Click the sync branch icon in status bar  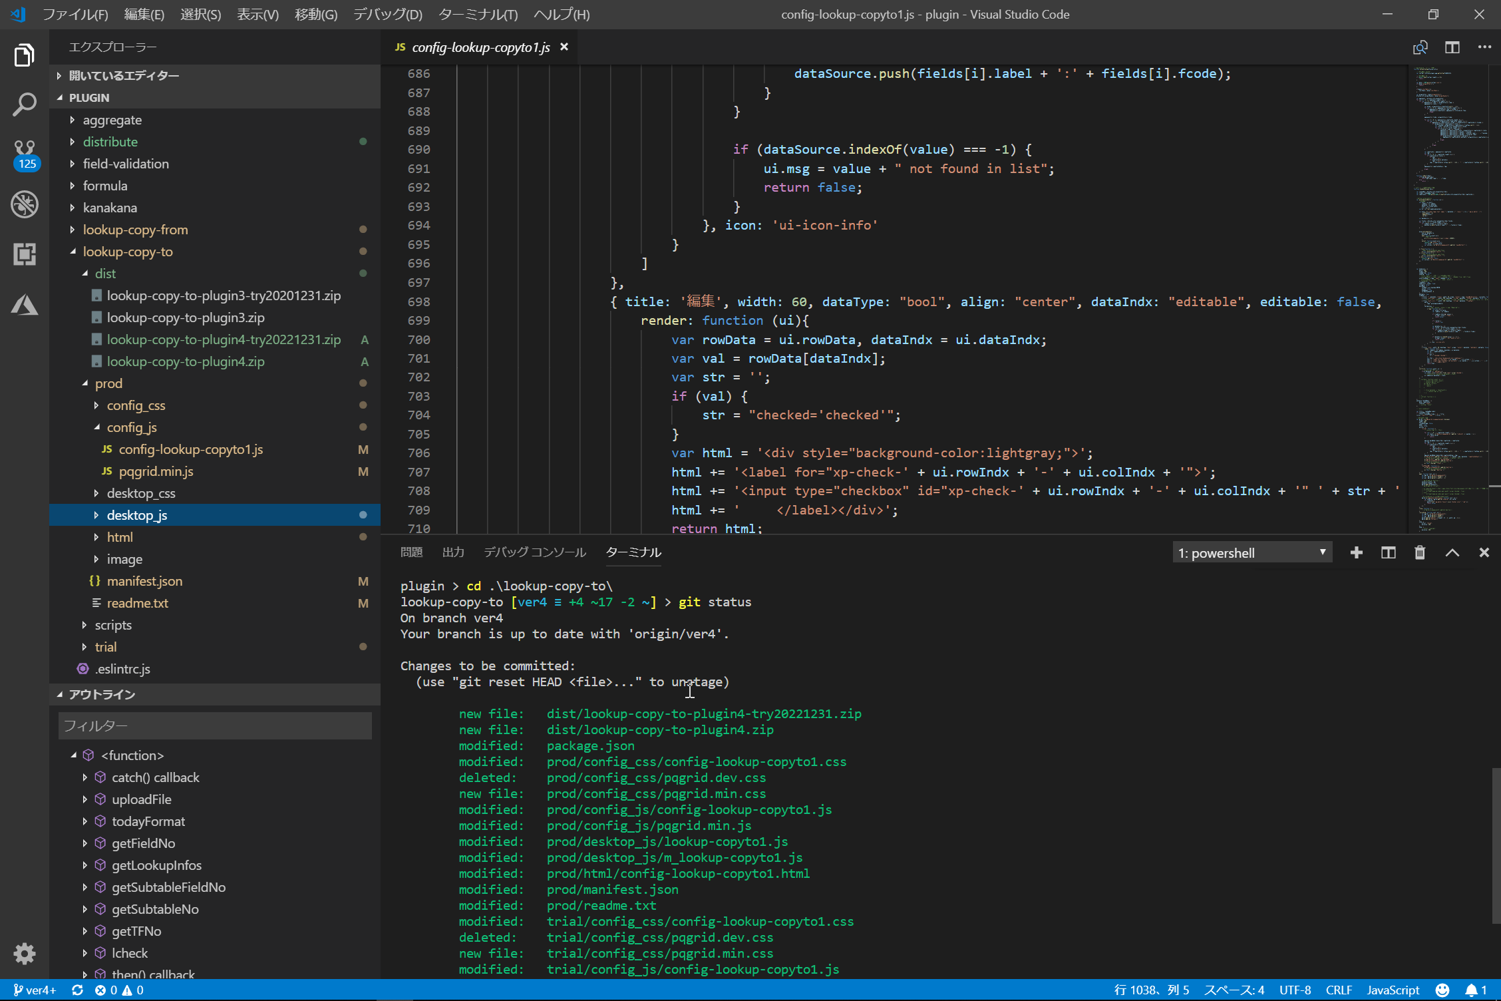[77, 990]
